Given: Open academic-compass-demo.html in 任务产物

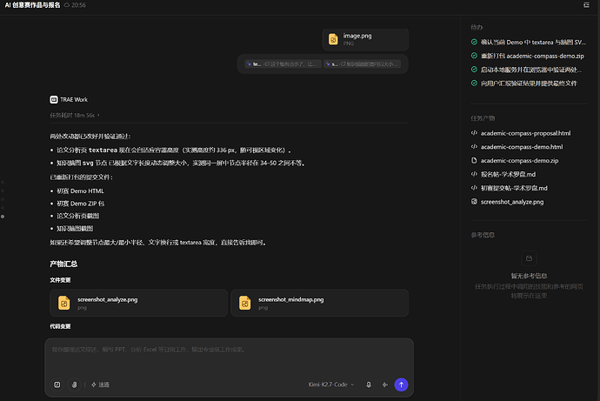Looking at the screenshot, I should 522,147.
